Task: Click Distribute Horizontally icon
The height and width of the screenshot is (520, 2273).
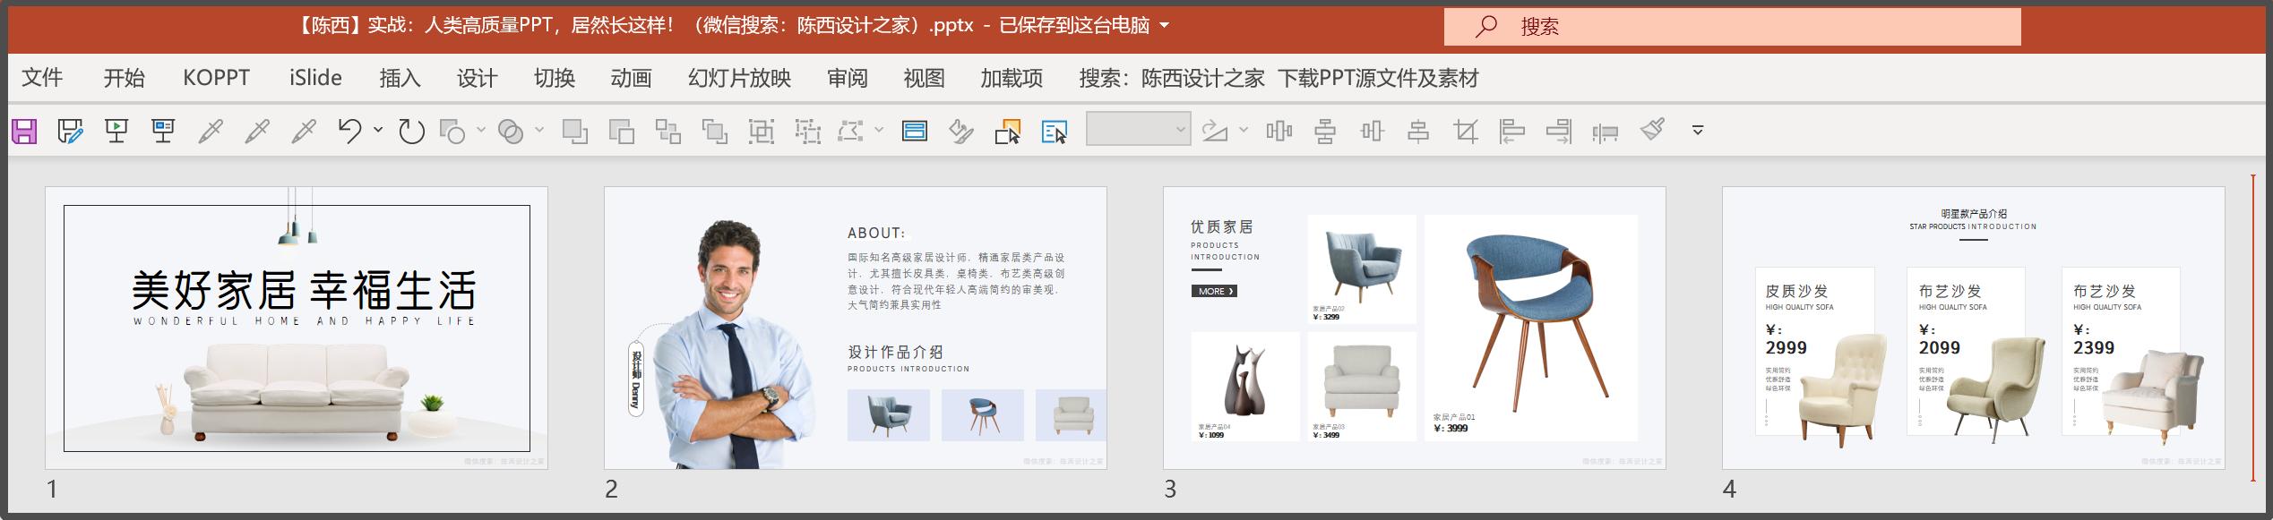Action: pos(1279,132)
